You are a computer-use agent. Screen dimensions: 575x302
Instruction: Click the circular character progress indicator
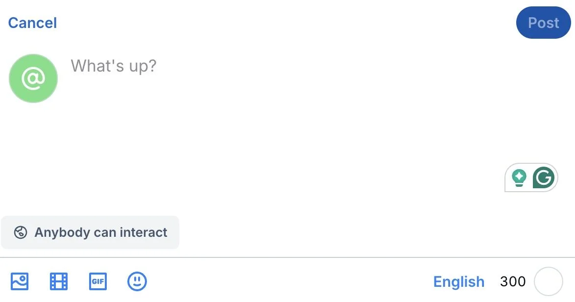549,281
